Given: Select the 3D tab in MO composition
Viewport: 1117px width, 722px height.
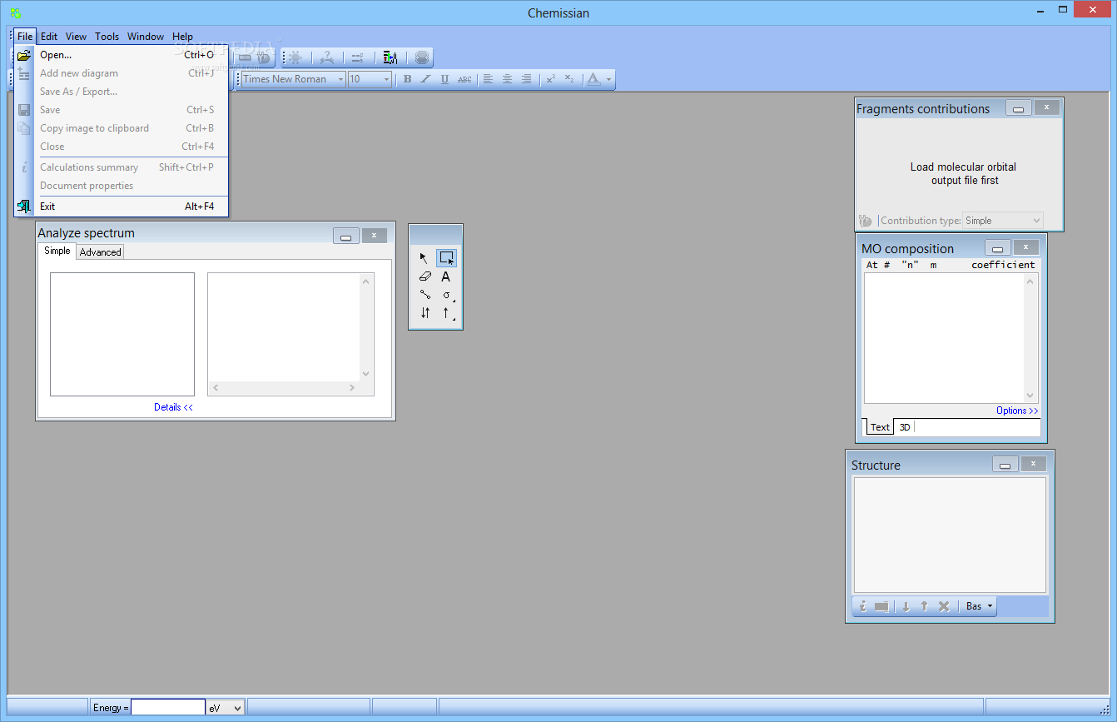Looking at the screenshot, I should coord(905,427).
